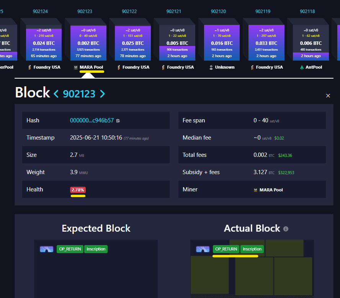The height and width of the screenshot is (298, 340).
Task: Click MARA Pool logo in Miner row
Action: (255, 190)
